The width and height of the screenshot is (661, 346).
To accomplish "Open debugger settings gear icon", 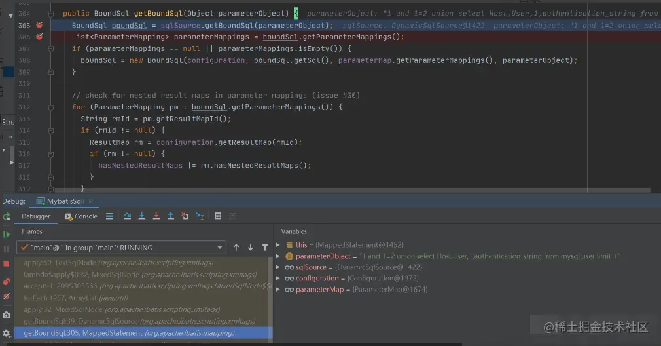I will click(x=7, y=334).
